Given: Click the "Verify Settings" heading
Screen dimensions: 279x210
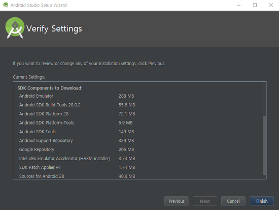Looking at the screenshot, I should (54, 28).
